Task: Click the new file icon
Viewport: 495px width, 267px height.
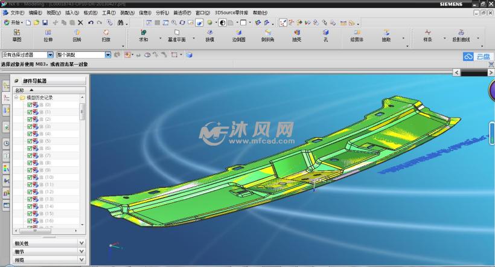Action: (28, 23)
